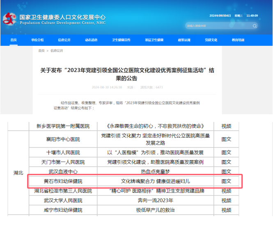This screenshot has height=226, width=273.
Task: Select the 天门市第一人民医院 cell
Action: (63, 162)
